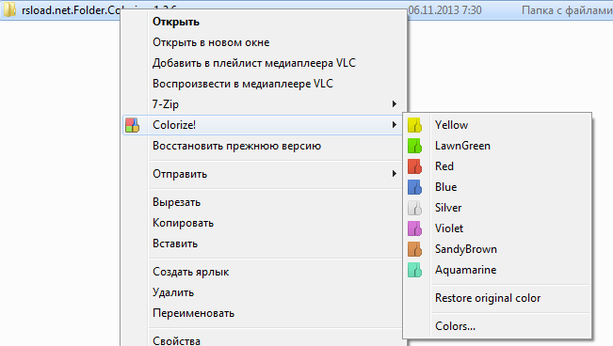Viewport: 613px width, 346px height.
Task: Expand the Colorize! submenu arrow
Action: 394,124
